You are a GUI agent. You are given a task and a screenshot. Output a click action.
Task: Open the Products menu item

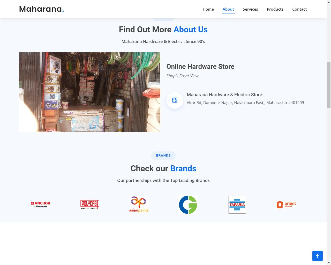275,9
